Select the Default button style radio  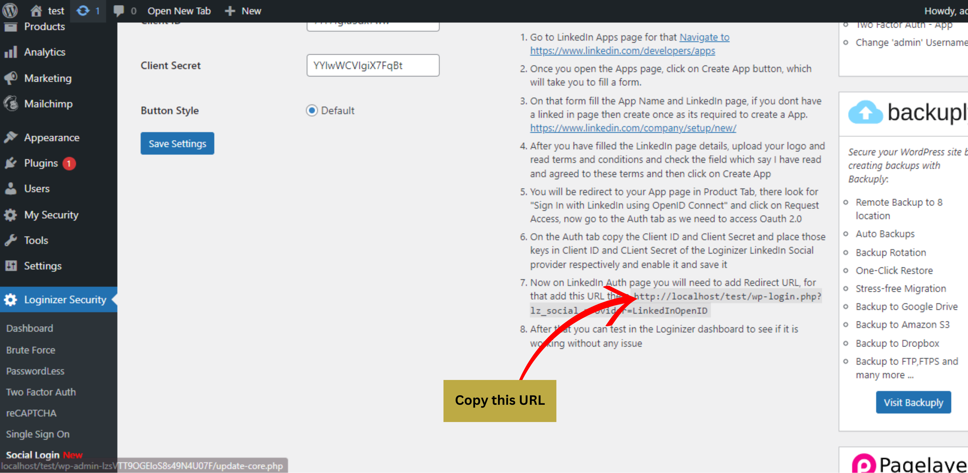point(312,111)
